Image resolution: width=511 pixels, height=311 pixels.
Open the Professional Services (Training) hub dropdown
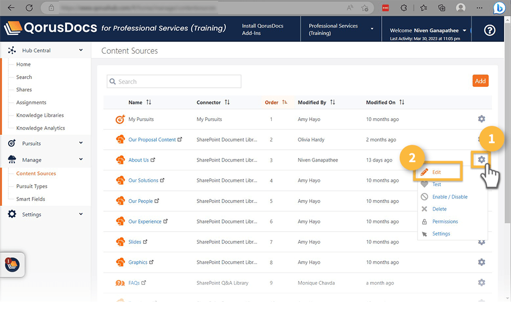[x=341, y=29]
